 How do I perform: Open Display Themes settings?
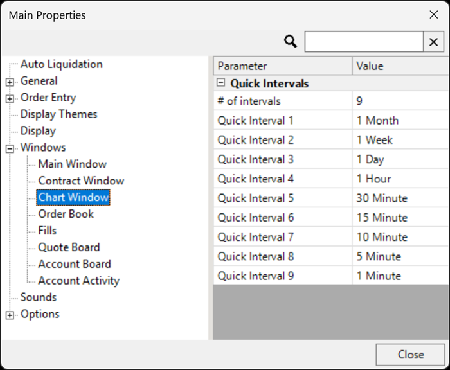(59, 114)
